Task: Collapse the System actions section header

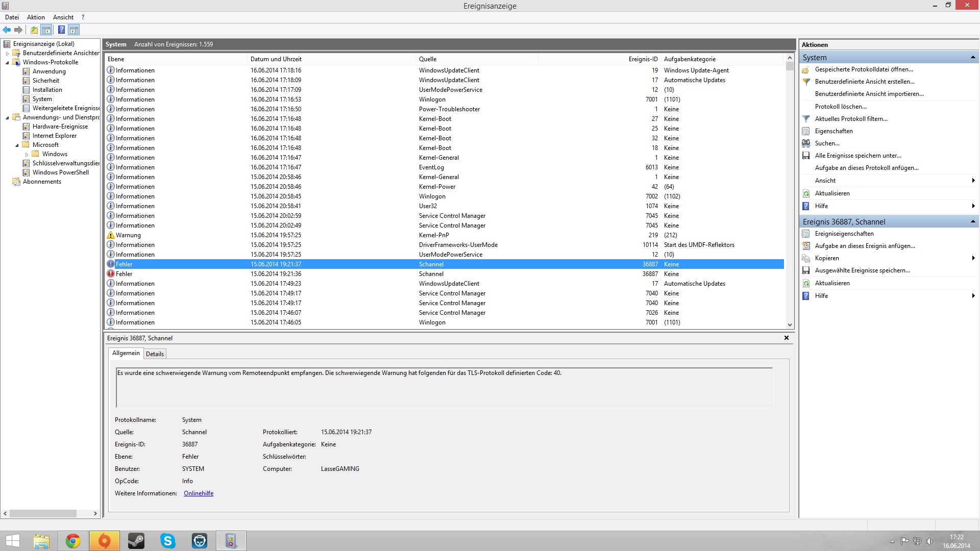Action: tap(973, 57)
